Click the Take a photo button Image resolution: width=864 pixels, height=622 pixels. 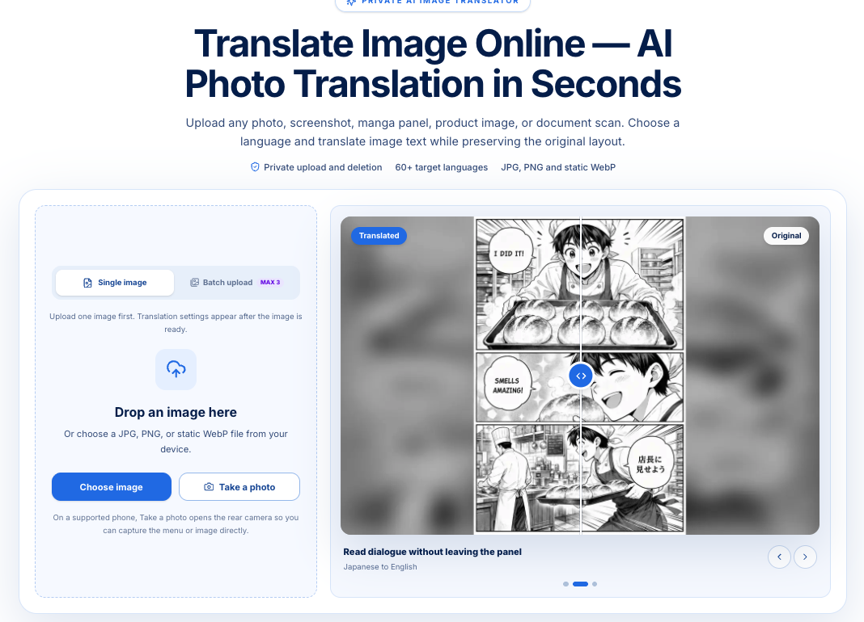coord(239,487)
